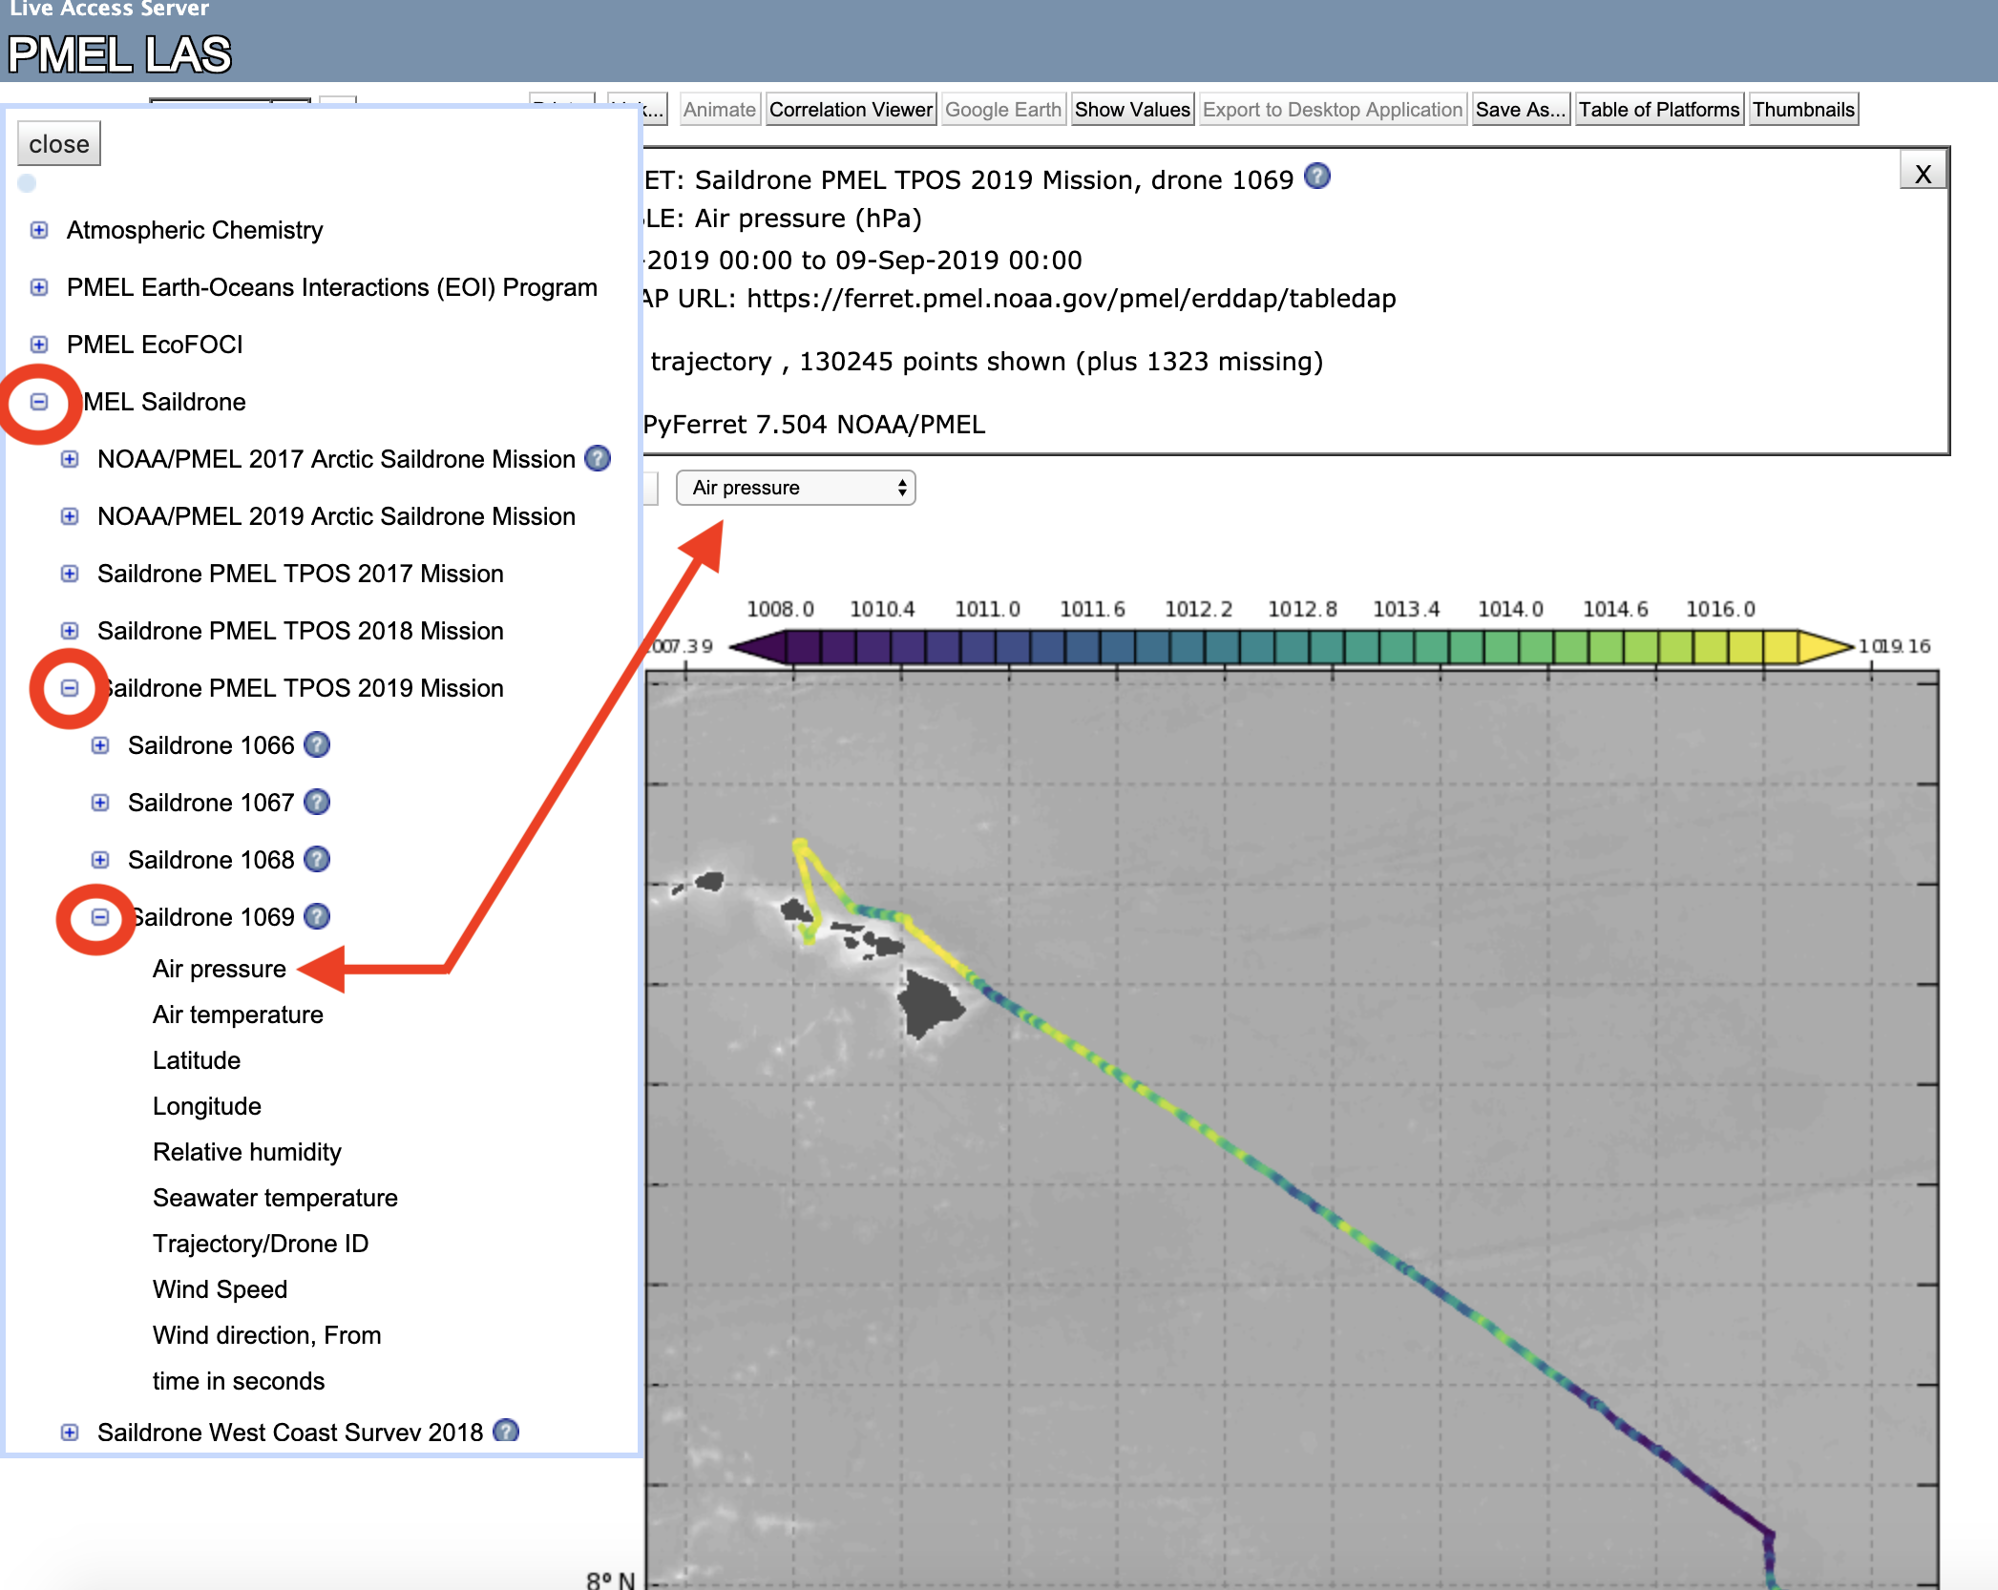Select the Relative humidity variable
This screenshot has height=1590, width=1998.
tap(246, 1152)
